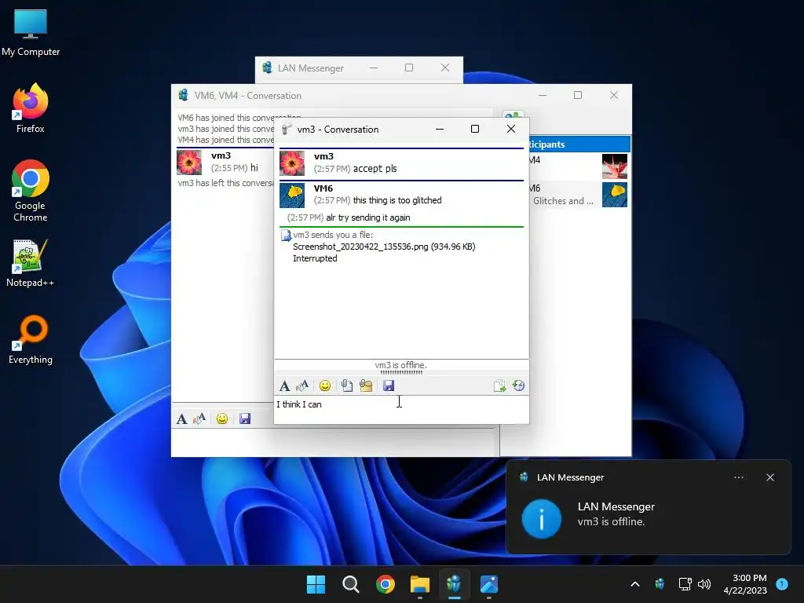Open font color tool in vm3 conversation
This screenshot has width=804, height=603.
[302, 386]
